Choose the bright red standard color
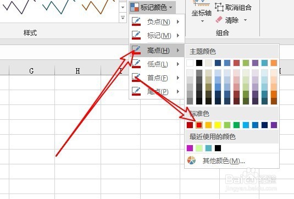294x199 pixels. pos(199,125)
